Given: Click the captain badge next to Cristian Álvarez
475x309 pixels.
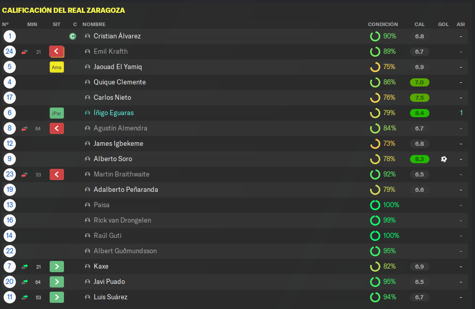Looking at the screenshot, I should coord(72,36).
